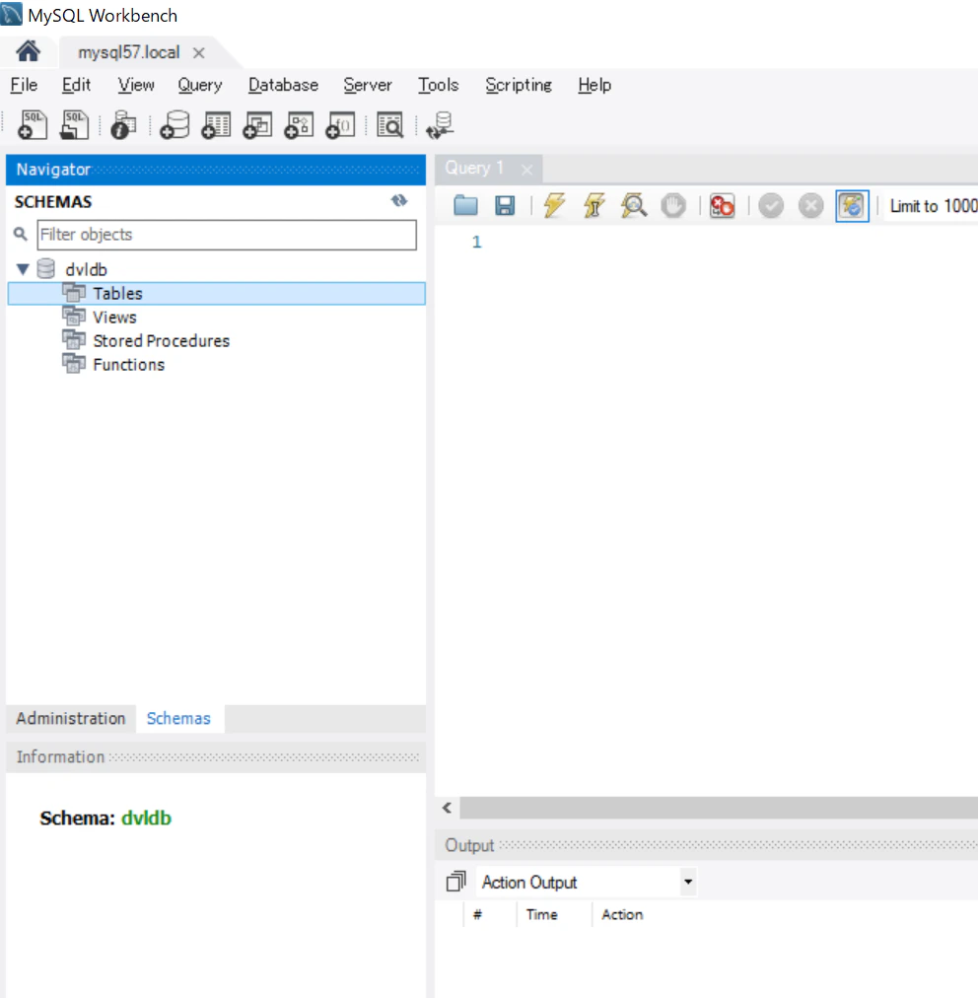The height and width of the screenshot is (998, 978).
Task: Click the horizontal scrollbar left arrow
Action: pyautogui.click(x=447, y=808)
